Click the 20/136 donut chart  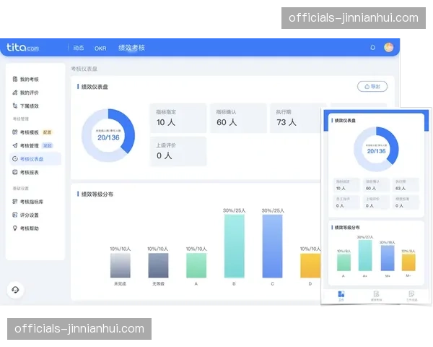pyautogui.click(x=108, y=135)
